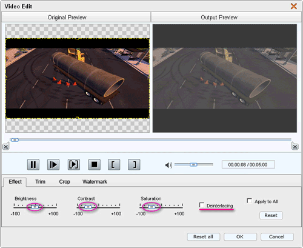Image resolution: width=303 pixels, height=248 pixels.
Task: Click the Reset button
Action: [x=271, y=215]
